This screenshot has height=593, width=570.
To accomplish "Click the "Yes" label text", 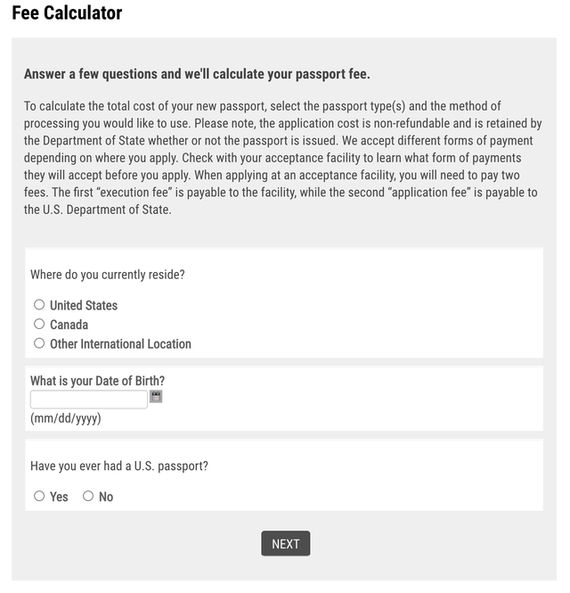I will point(59,497).
